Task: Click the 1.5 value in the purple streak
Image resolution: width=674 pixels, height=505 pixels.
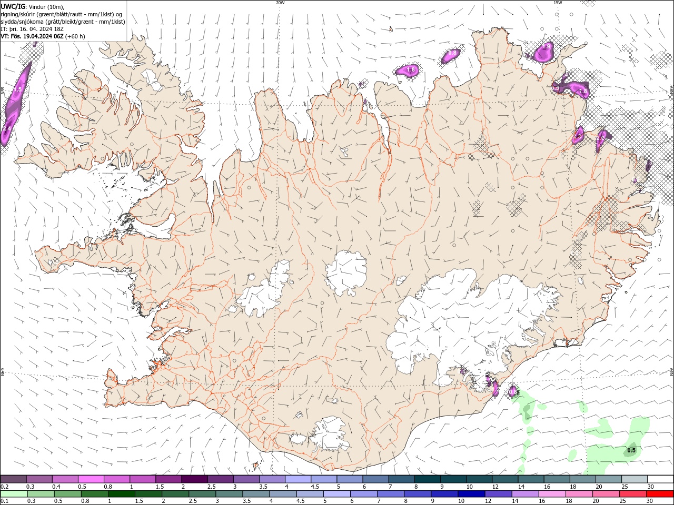Action: click(x=17, y=90)
